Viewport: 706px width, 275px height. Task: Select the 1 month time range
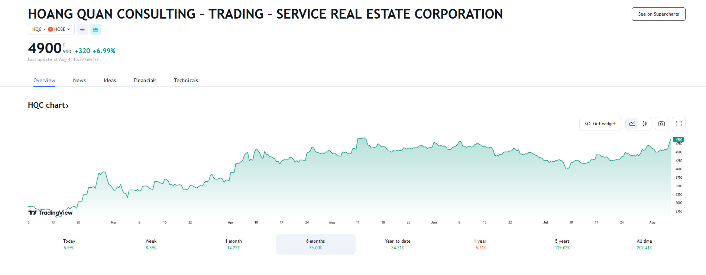(x=233, y=244)
